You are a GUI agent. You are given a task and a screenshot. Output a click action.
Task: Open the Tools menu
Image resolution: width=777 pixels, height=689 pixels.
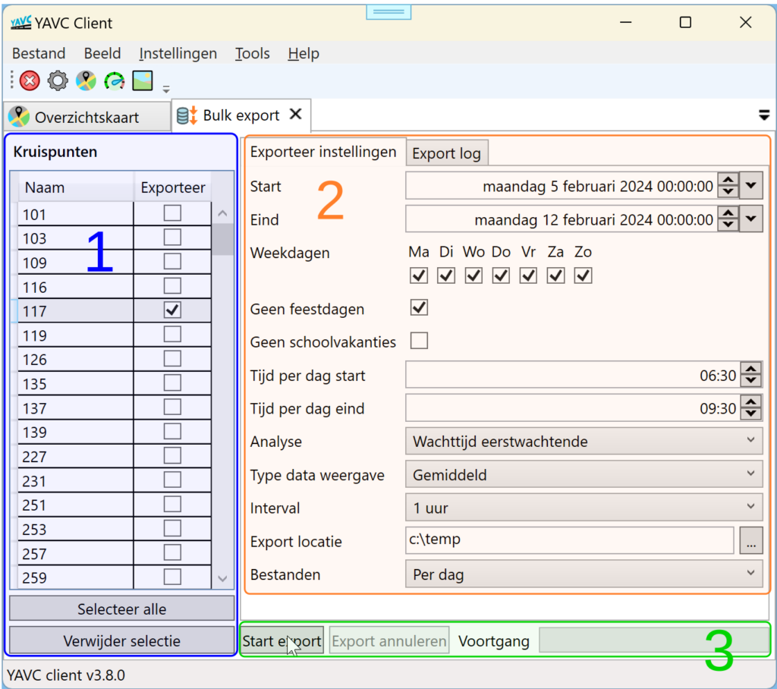point(252,54)
